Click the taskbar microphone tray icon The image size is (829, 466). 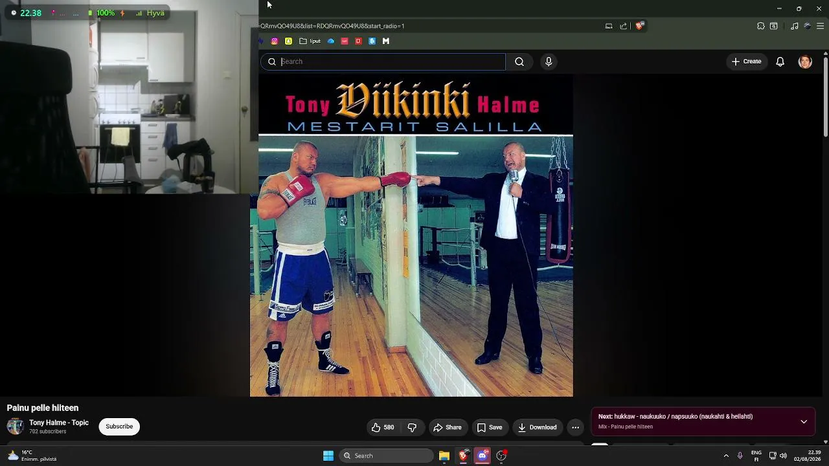pyautogui.click(x=740, y=456)
